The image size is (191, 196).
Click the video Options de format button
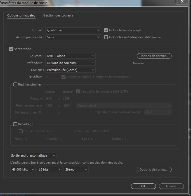154,56
